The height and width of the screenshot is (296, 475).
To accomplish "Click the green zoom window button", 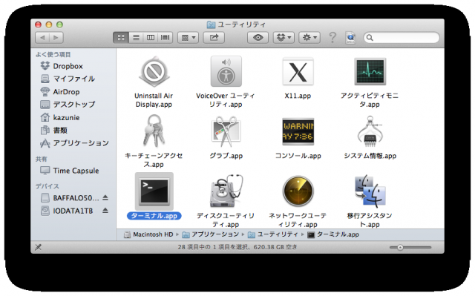I will pos(59,24).
